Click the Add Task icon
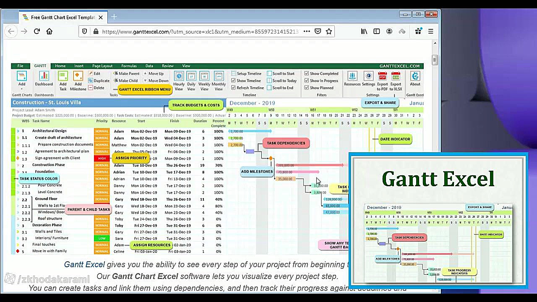This screenshot has height=302, width=537. pyautogui.click(x=63, y=76)
